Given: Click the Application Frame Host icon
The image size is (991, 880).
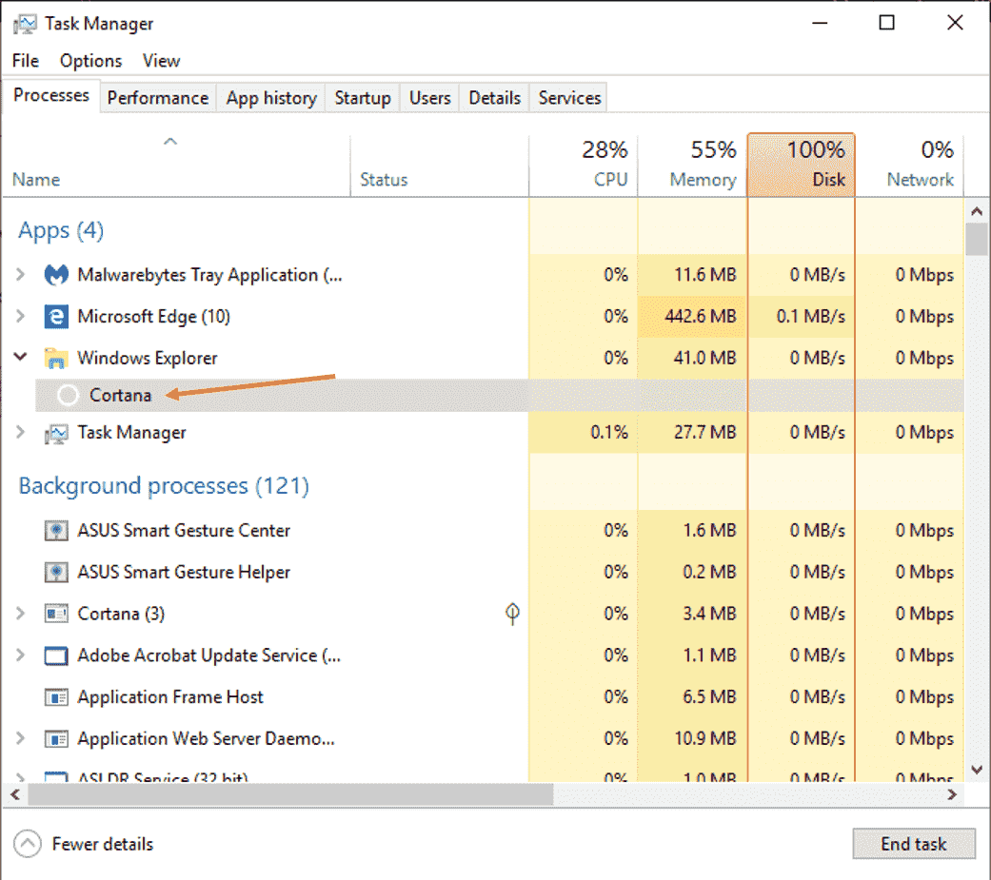Looking at the screenshot, I should pos(56,697).
